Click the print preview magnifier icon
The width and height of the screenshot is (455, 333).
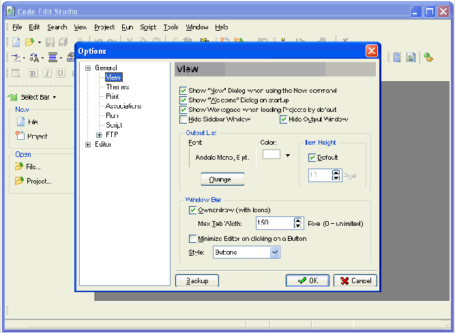click(x=16, y=74)
